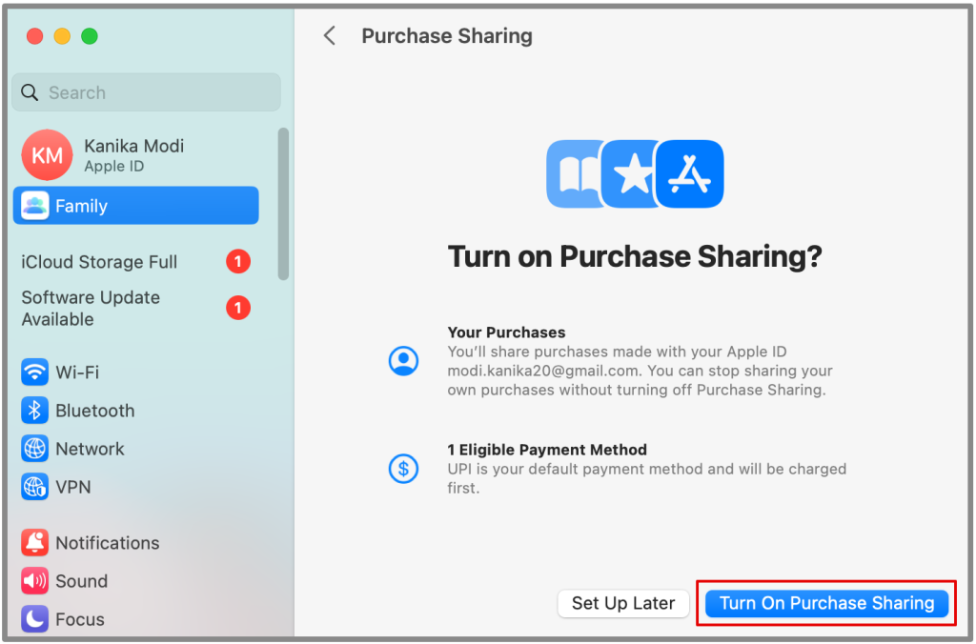
Task: Click the Wi-Fi icon
Action: tap(35, 372)
